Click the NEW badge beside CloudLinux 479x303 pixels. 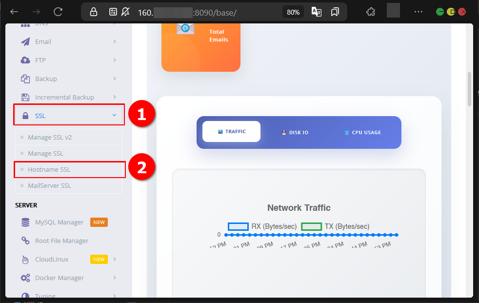tap(99, 259)
